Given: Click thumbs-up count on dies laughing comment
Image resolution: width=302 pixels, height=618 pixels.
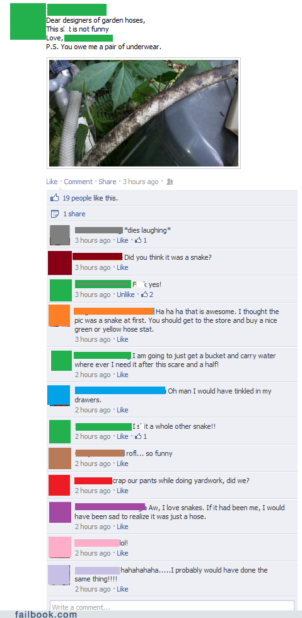Looking at the screenshot, I should pyautogui.click(x=141, y=240).
